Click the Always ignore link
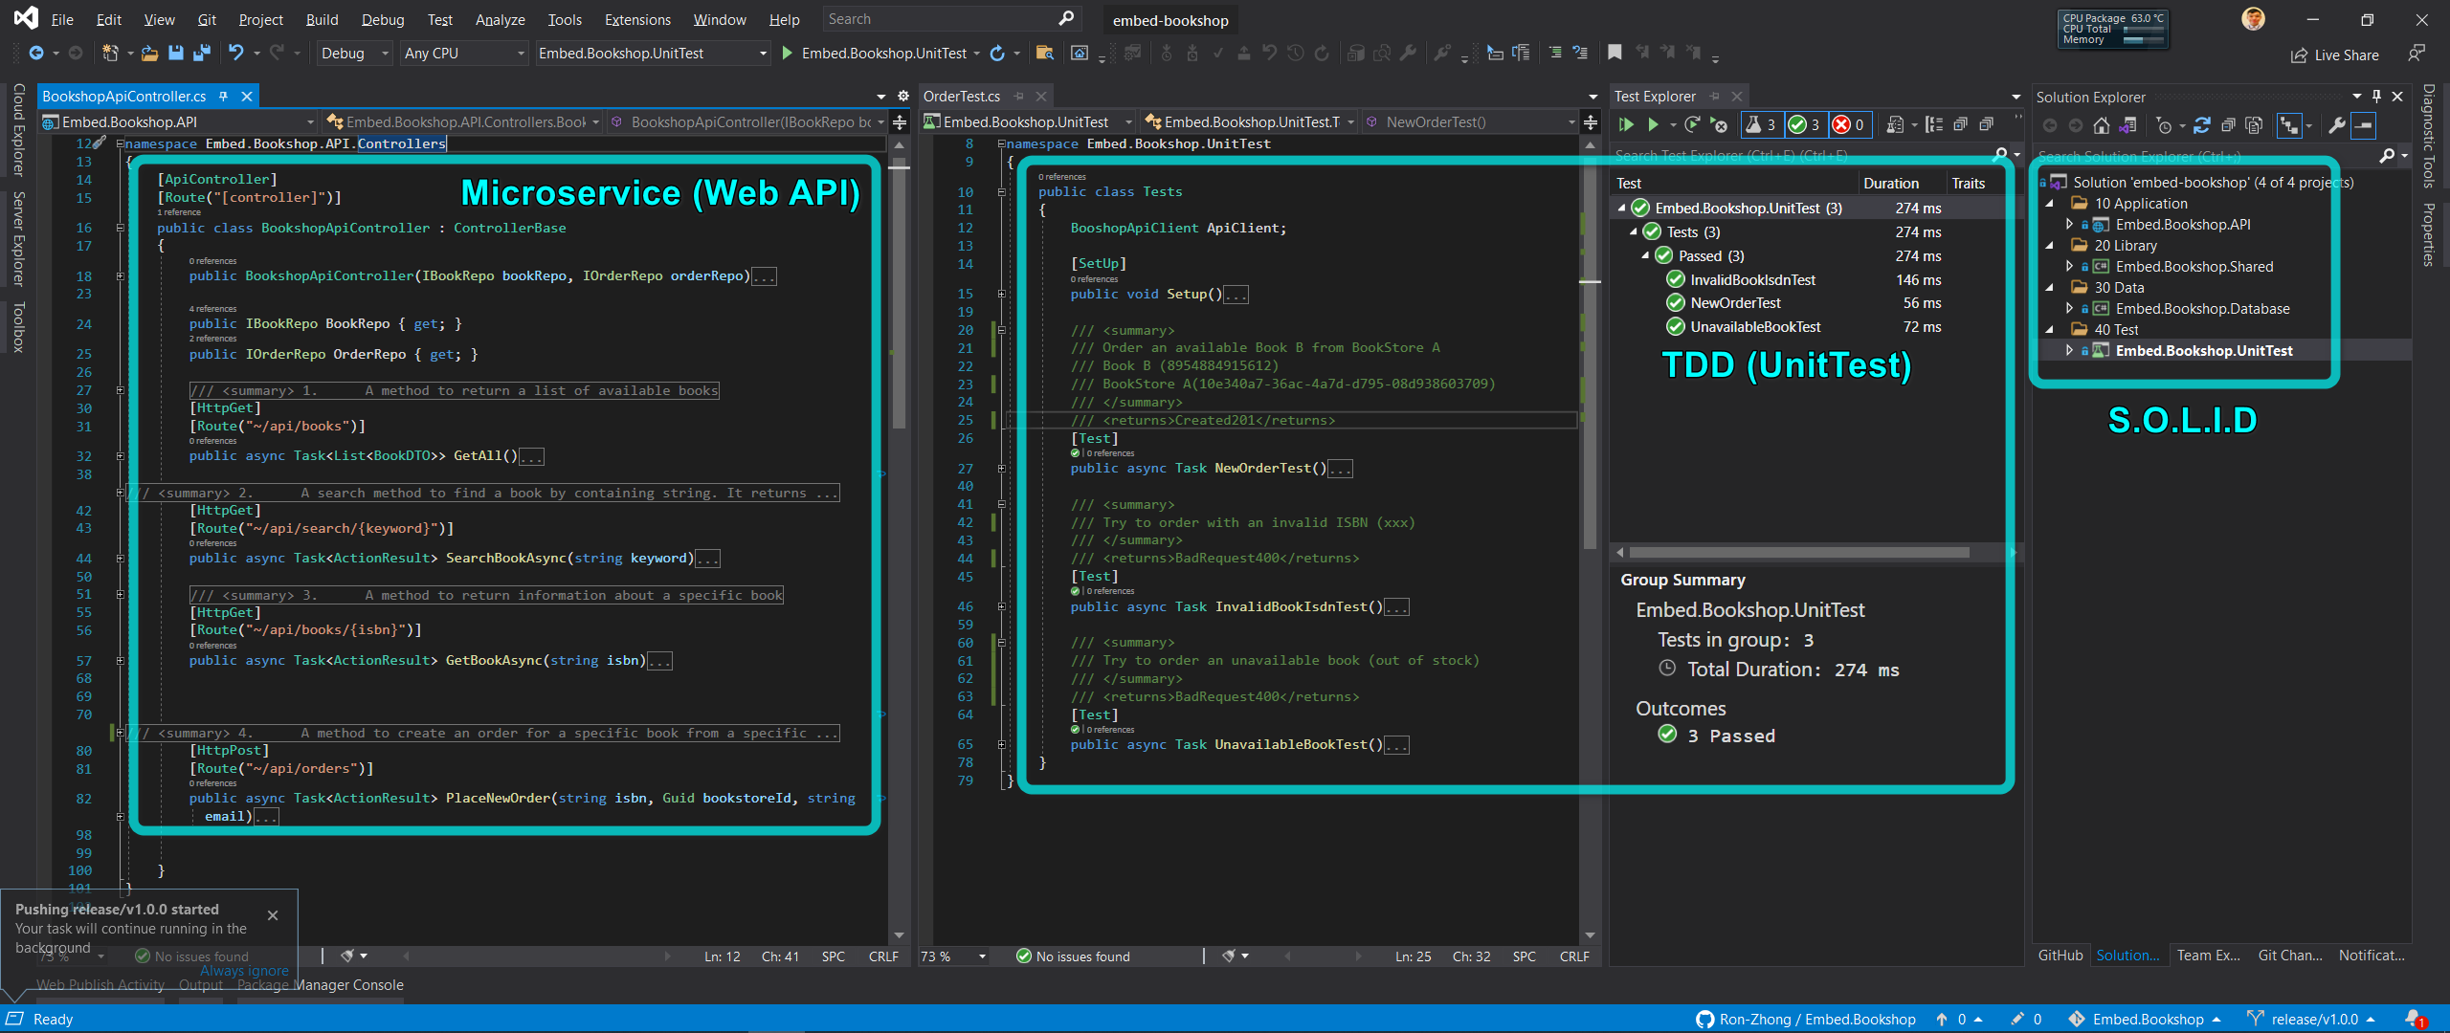The height and width of the screenshot is (1033, 2450). pos(244,970)
